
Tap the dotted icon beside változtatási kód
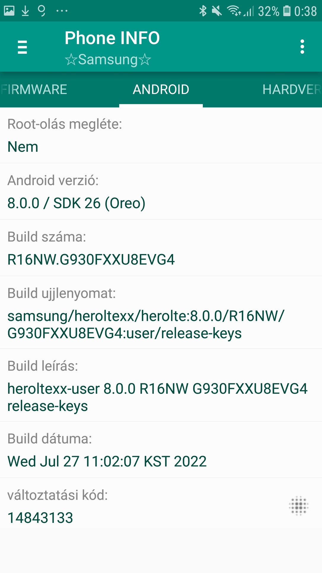coord(299,506)
